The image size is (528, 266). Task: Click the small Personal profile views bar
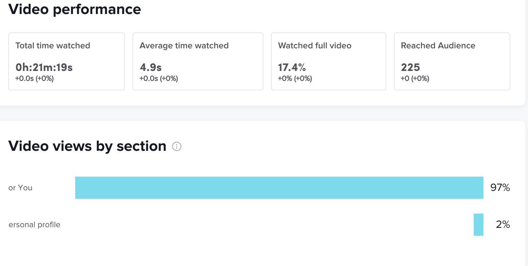(x=478, y=225)
